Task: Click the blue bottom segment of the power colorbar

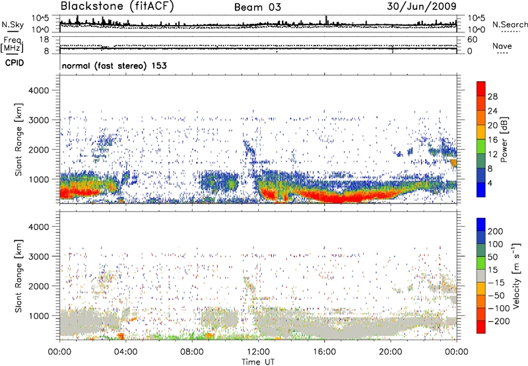Action: click(481, 190)
